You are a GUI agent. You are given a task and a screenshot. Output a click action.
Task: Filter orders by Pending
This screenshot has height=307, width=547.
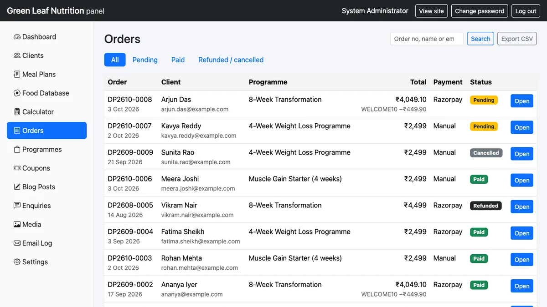(x=145, y=60)
